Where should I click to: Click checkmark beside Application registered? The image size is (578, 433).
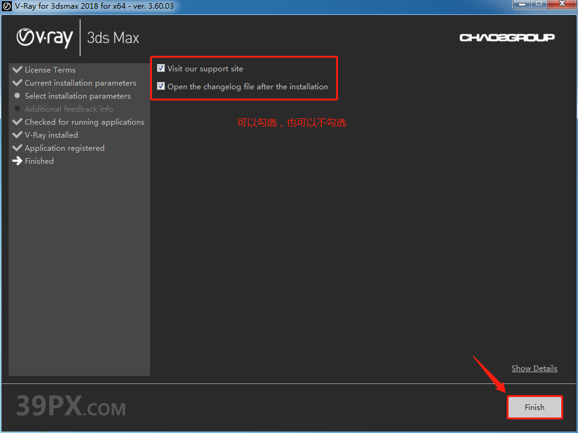pos(17,148)
